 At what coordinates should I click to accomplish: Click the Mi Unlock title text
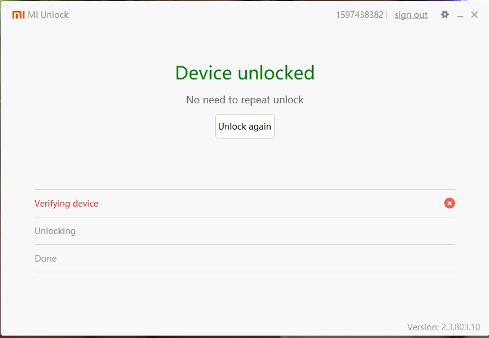[48, 15]
